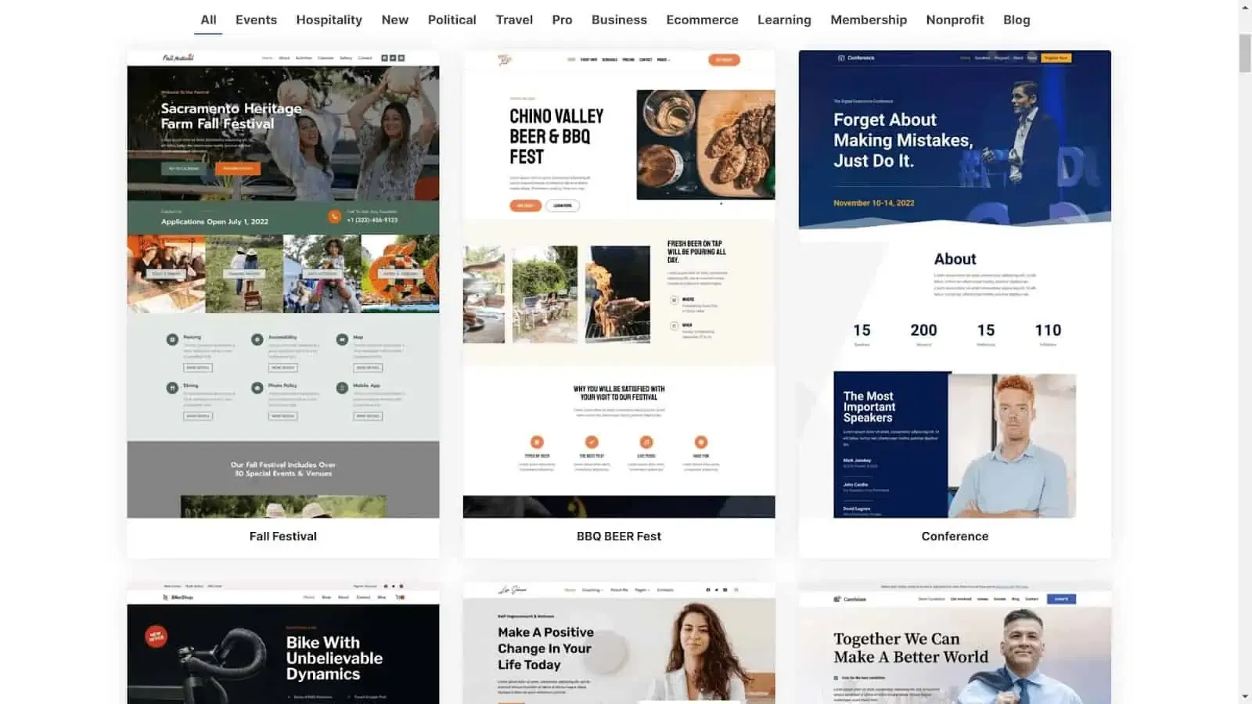Image resolution: width=1252 pixels, height=704 pixels.
Task: Click the scrollbar up arrow
Action: click(x=1245, y=7)
